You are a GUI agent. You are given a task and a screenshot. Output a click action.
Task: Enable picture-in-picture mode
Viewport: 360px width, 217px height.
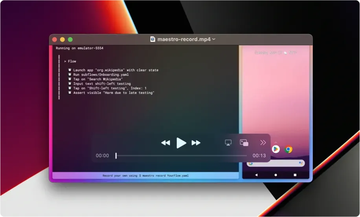[244, 142]
